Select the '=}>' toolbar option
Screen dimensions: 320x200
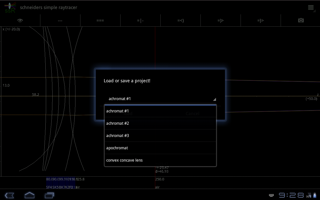click(x=261, y=21)
